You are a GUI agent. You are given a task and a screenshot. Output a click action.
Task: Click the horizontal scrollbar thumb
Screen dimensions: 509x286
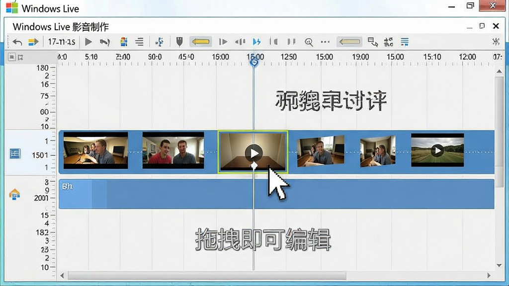pos(207,276)
